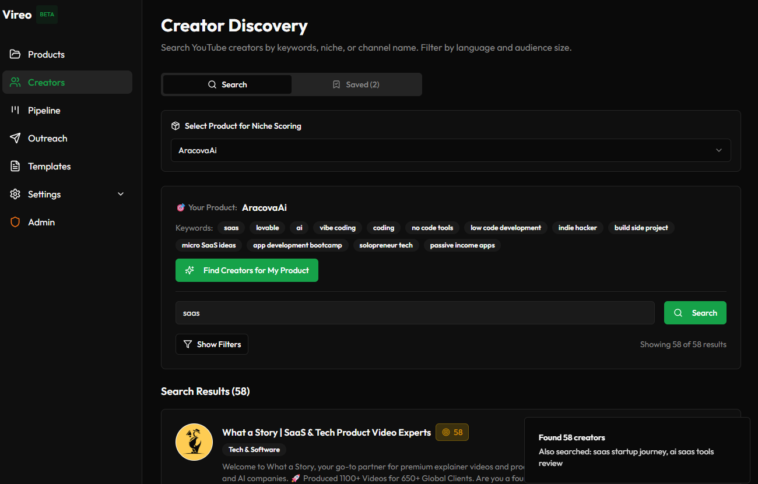Click the What a Story channel avatar
This screenshot has width=758, height=484.
coord(194,442)
